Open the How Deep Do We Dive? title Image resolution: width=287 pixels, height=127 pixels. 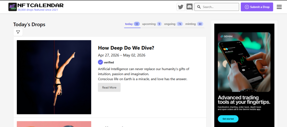point(126,48)
